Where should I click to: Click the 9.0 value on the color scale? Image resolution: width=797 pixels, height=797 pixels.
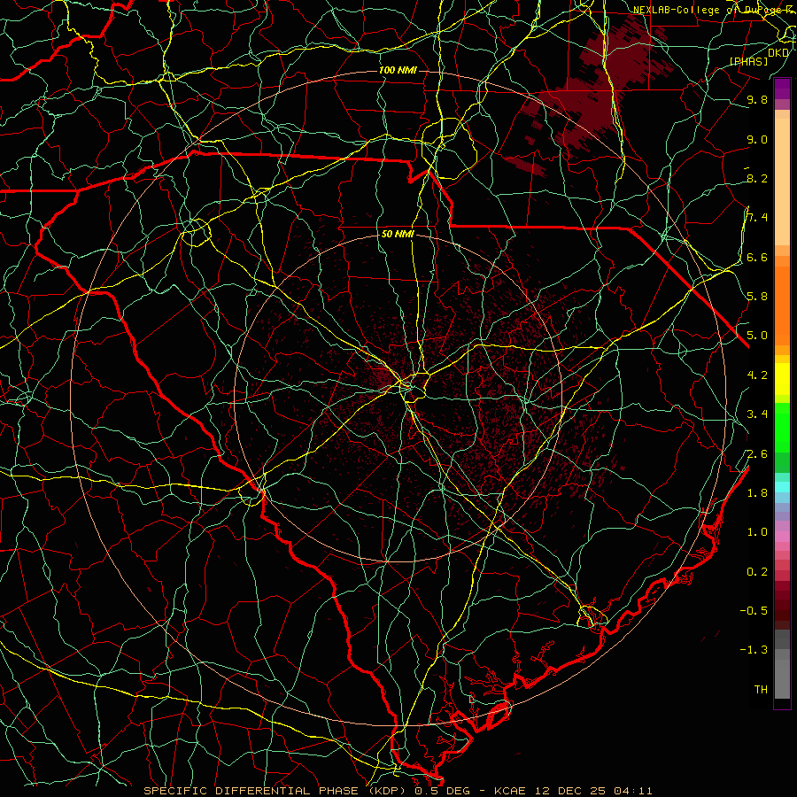tap(757, 139)
